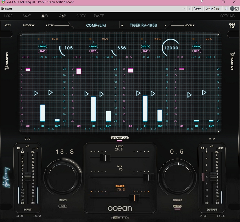Click the next model right arrow
Image resolution: width=240 pixels, height=222 pixels.
(165, 26)
